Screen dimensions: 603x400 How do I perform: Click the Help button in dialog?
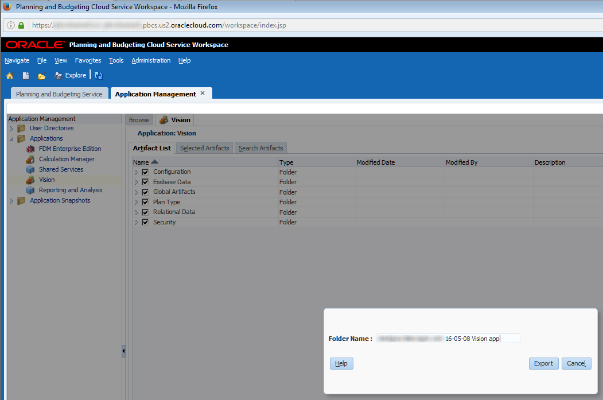[341, 363]
